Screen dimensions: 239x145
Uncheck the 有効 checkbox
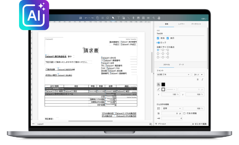pyautogui.click(x=158, y=38)
